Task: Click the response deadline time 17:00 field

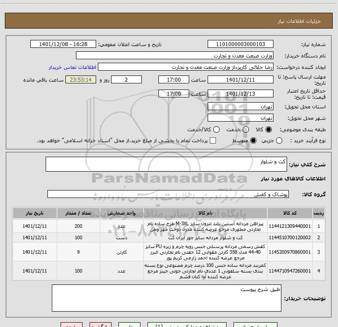Action: [x=174, y=79]
